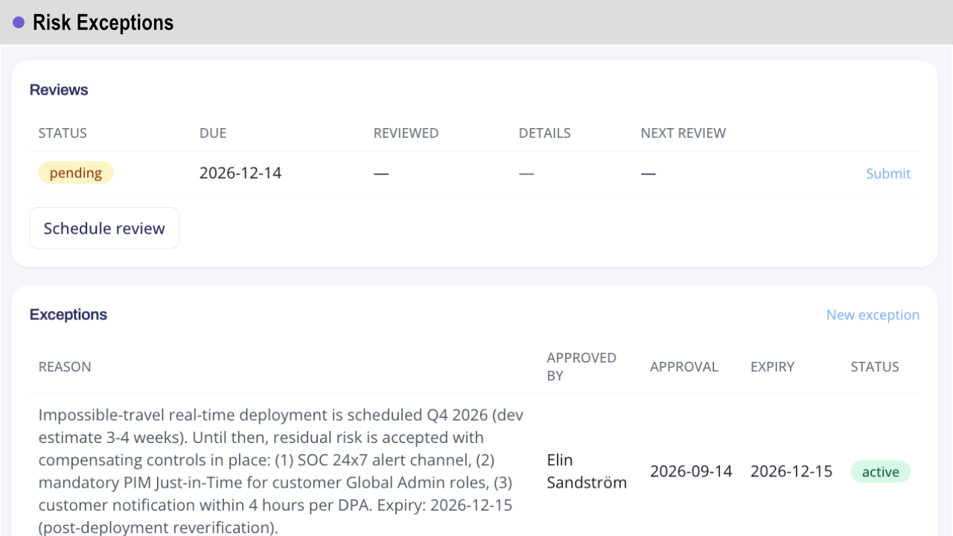This screenshot has height=536, width=953.
Task: Click the APPROVAL column header
Action: [684, 367]
